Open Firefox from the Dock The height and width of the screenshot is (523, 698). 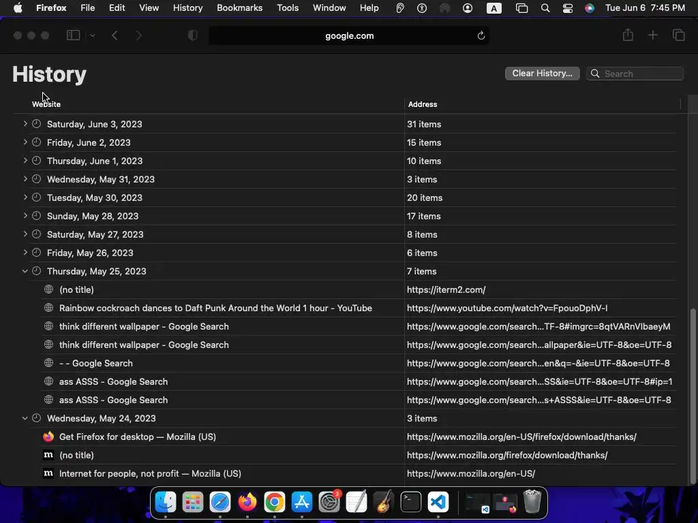click(x=247, y=503)
